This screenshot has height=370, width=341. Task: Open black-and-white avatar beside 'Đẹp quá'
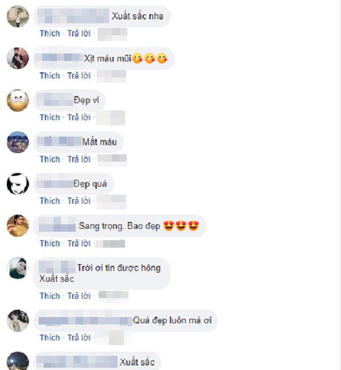(x=18, y=184)
